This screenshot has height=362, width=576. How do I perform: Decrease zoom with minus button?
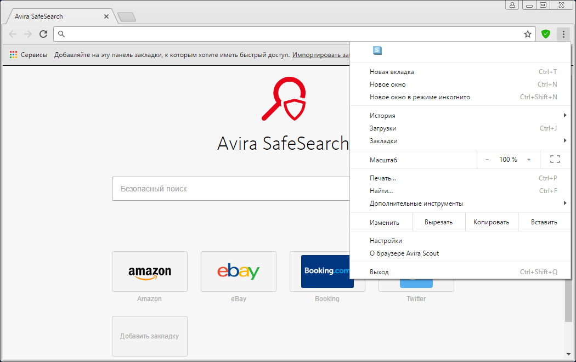pyautogui.click(x=487, y=160)
